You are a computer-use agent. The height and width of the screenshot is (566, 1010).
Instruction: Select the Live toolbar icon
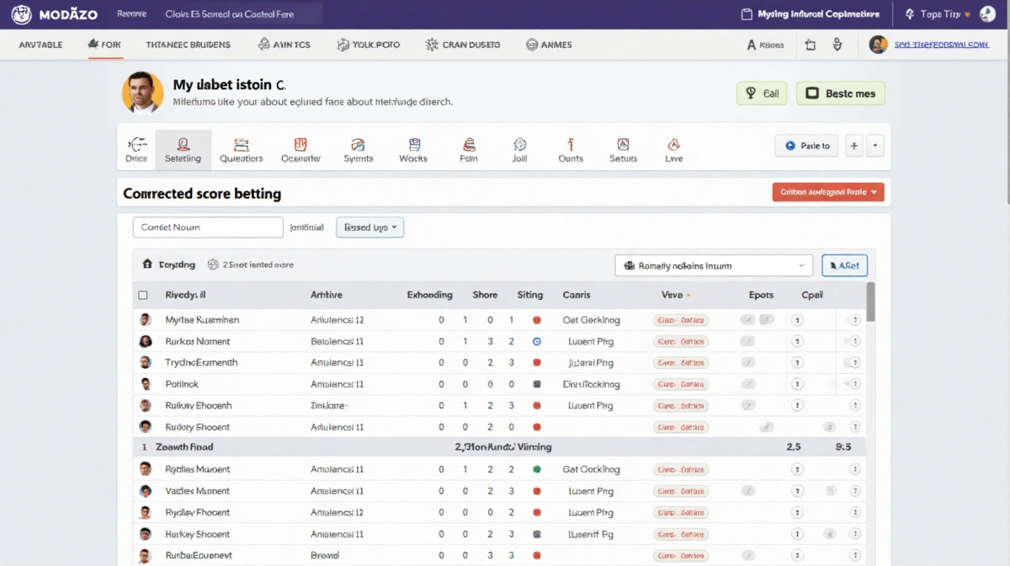click(x=673, y=150)
